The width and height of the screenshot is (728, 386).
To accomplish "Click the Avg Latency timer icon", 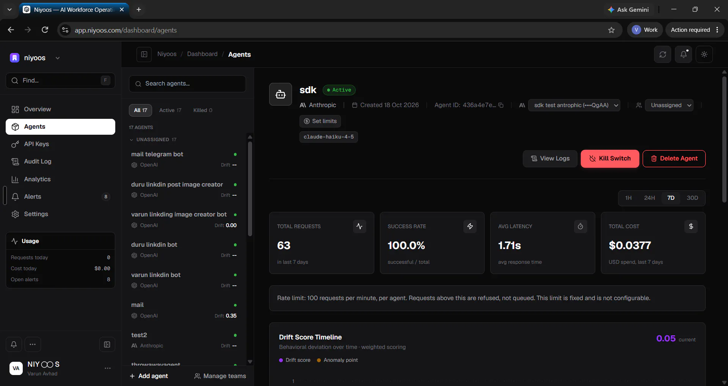I will pyautogui.click(x=580, y=226).
